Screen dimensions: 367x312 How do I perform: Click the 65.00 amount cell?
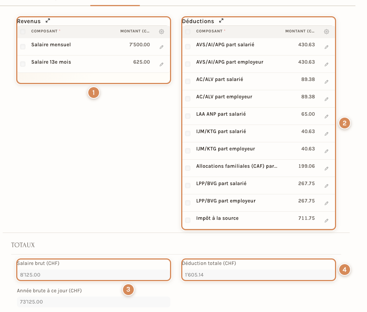(x=308, y=114)
